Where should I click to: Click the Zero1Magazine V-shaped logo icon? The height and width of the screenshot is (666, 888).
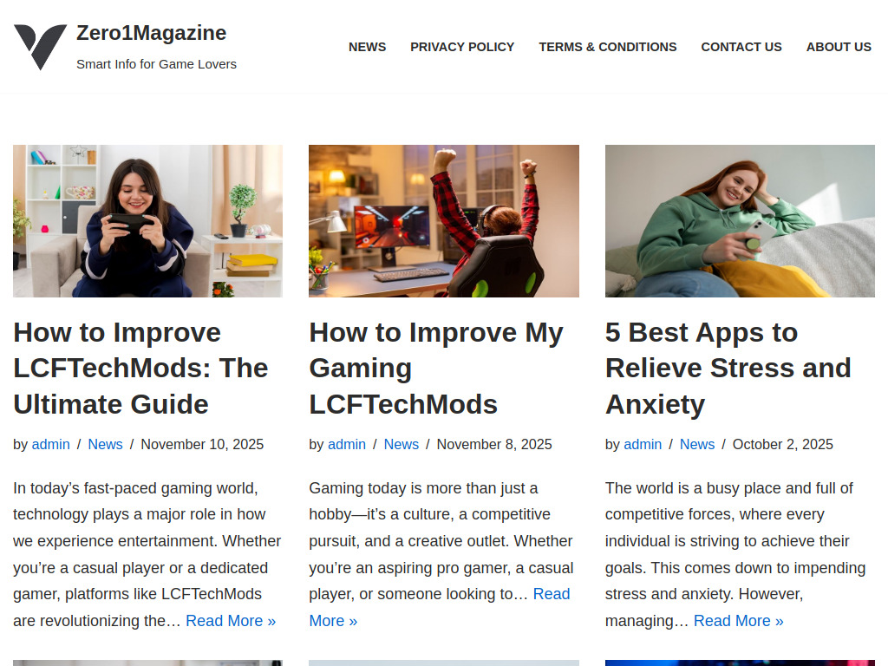click(40, 47)
